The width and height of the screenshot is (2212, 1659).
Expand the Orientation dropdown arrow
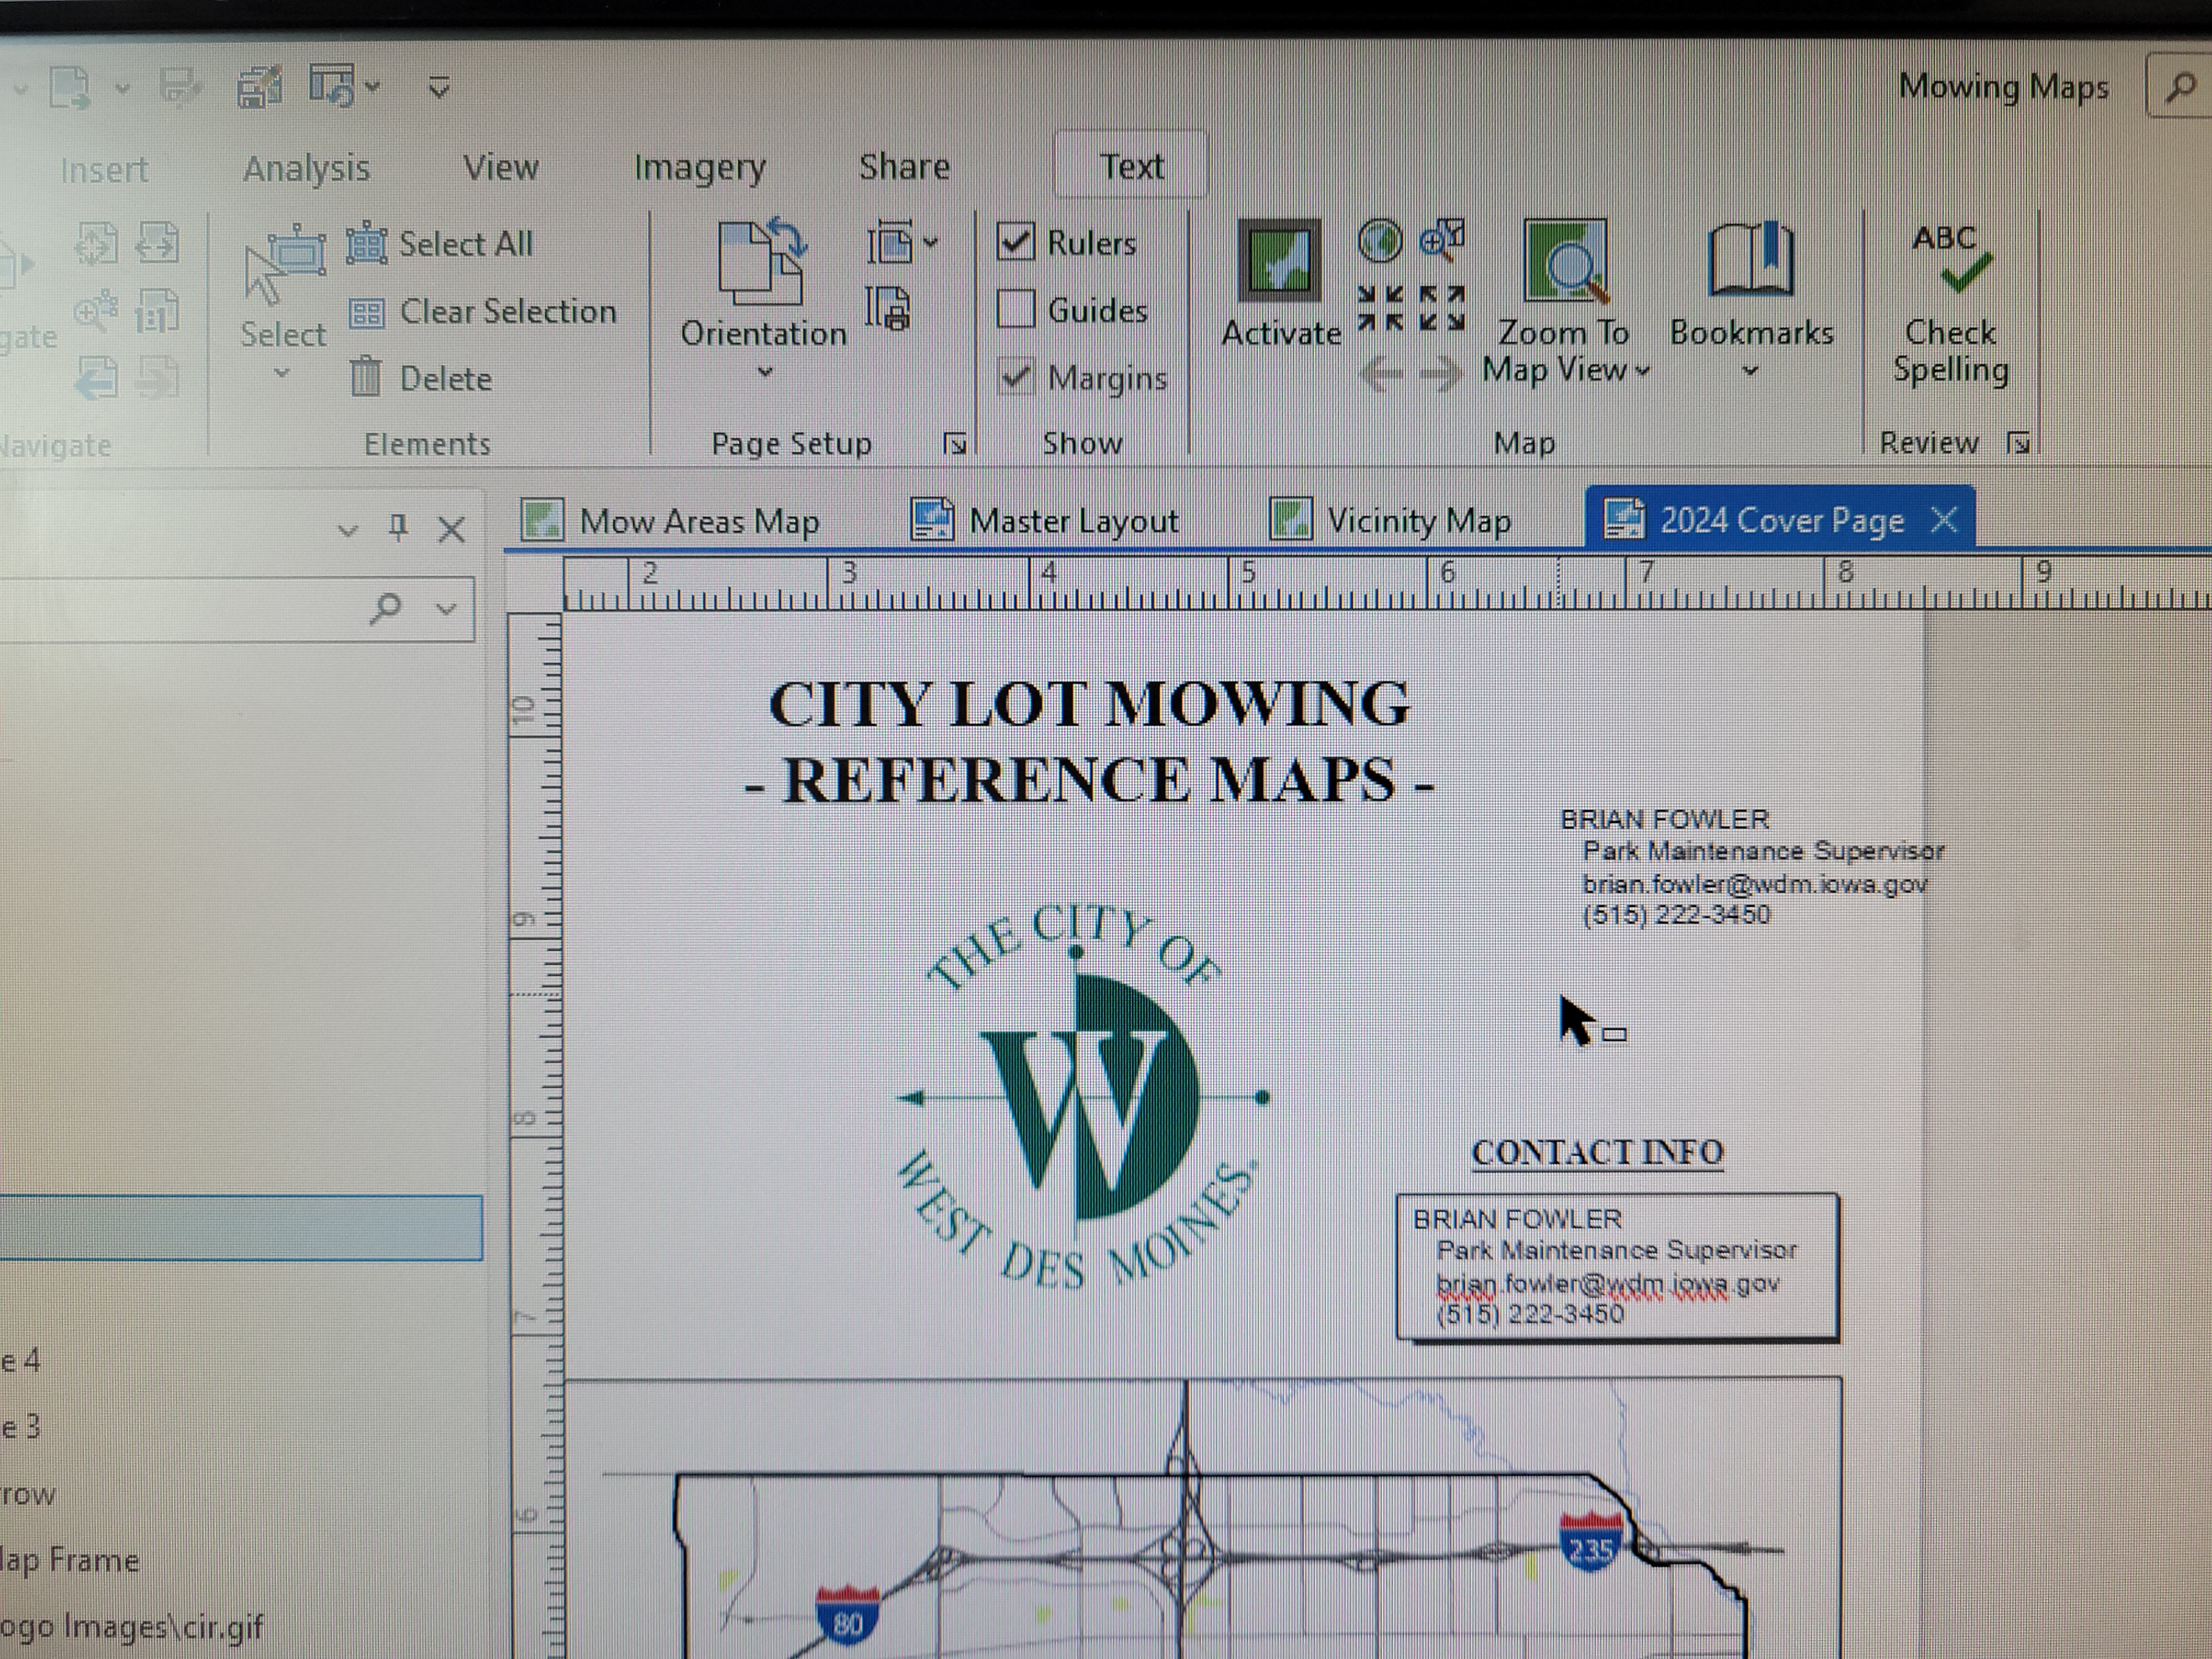pyautogui.click(x=765, y=373)
